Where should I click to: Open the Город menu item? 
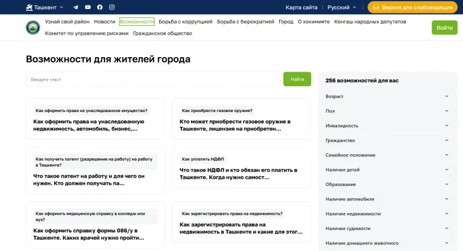coord(286,22)
